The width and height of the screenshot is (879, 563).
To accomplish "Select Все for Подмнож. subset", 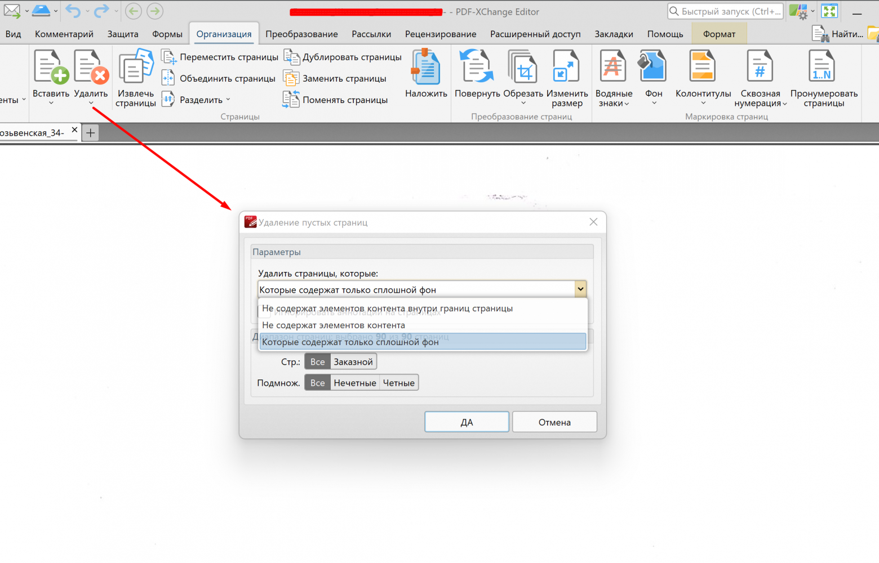I will [318, 383].
